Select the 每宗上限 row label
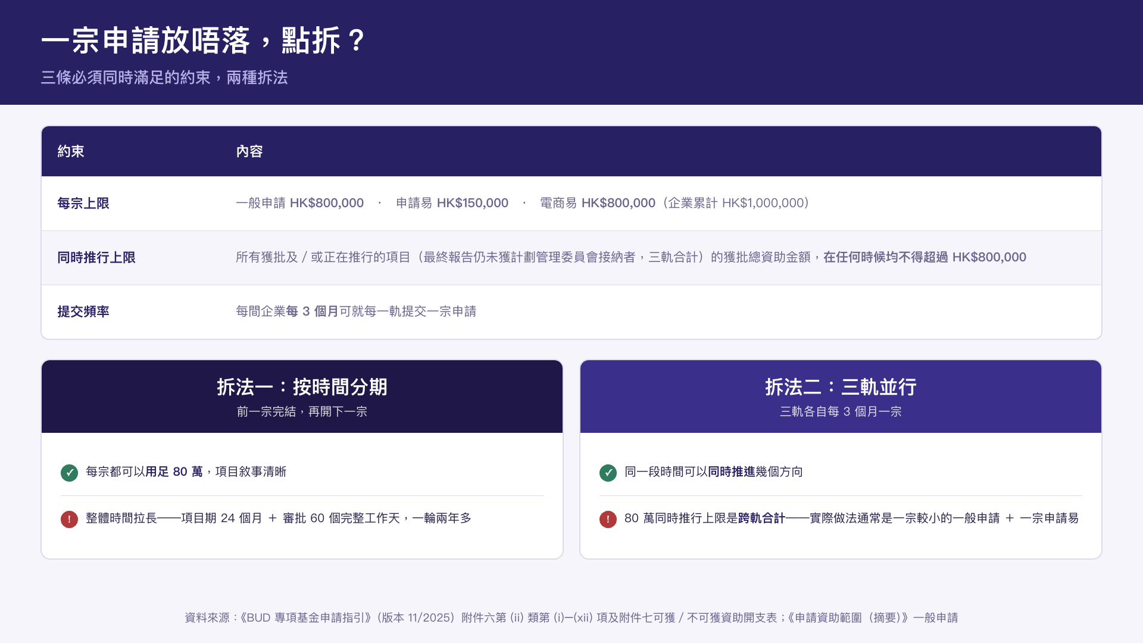The image size is (1143, 643). tap(83, 203)
